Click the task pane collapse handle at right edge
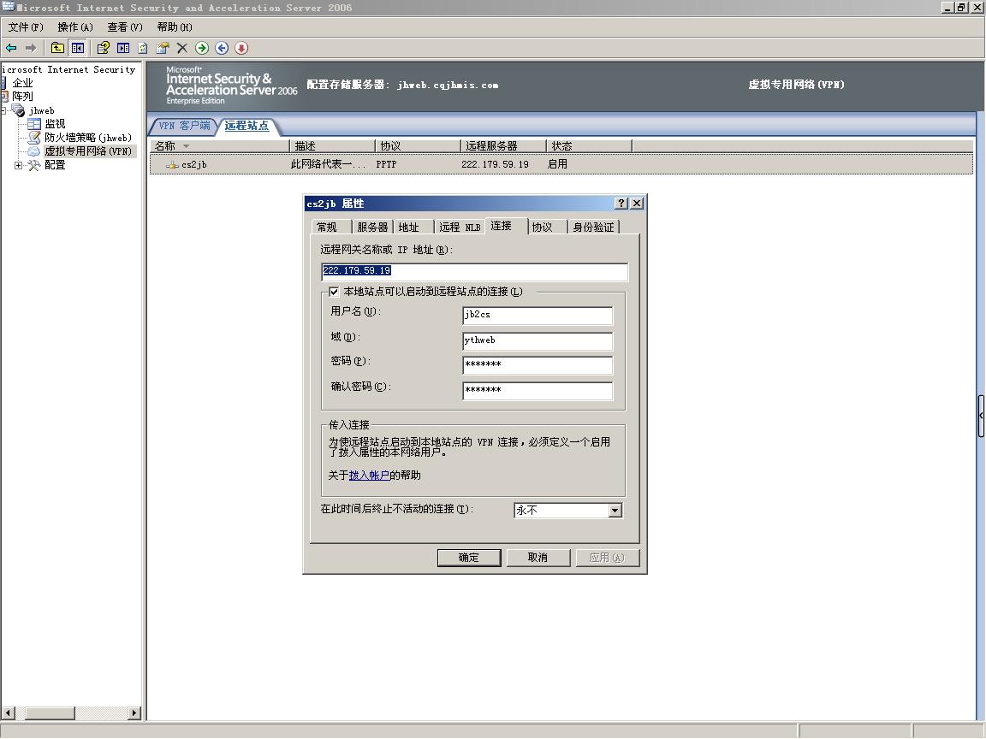986x739 pixels. coord(981,416)
